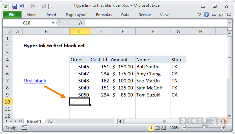The height and width of the screenshot is (134, 235).
Task: Click the Excel application icon
Action: click(6, 6)
